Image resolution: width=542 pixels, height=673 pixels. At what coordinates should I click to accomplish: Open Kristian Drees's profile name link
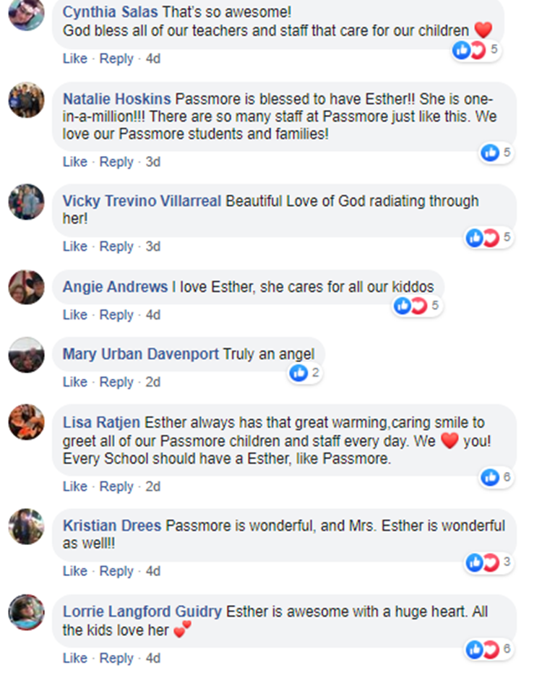[112, 526]
